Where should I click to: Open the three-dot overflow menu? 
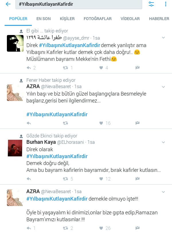pyautogui.click(x=166, y=4)
